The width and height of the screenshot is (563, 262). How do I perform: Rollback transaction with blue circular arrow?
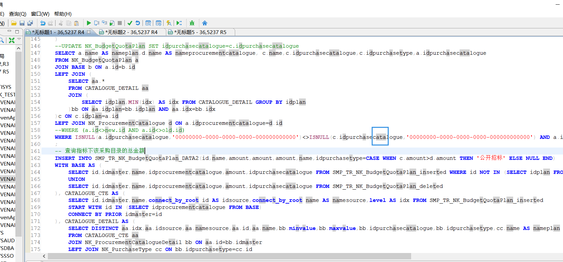137,23
